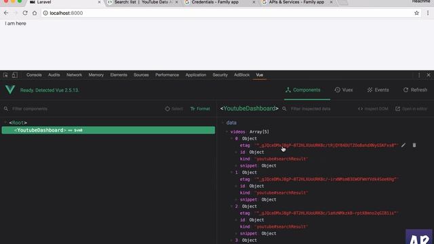Viewport: 434px width, 244px height.
Task: Switch to the Events view
Action: point(378,90)
